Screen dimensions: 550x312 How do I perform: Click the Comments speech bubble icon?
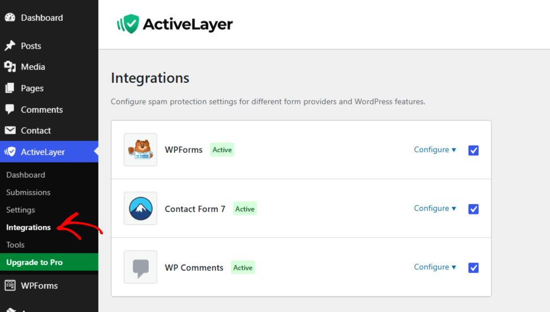[x=10, y=109]
